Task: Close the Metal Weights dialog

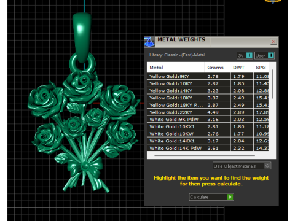Action: tap(273, 42)
